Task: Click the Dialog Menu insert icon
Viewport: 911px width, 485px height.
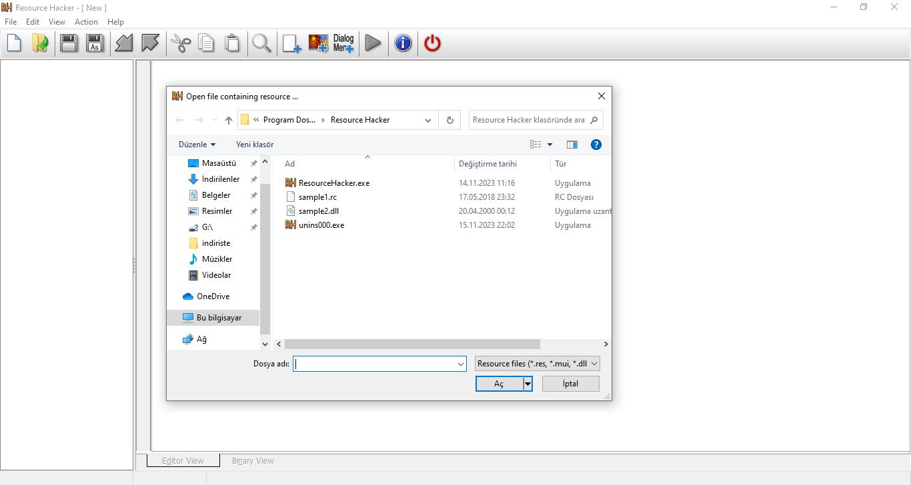Action: 343,44
